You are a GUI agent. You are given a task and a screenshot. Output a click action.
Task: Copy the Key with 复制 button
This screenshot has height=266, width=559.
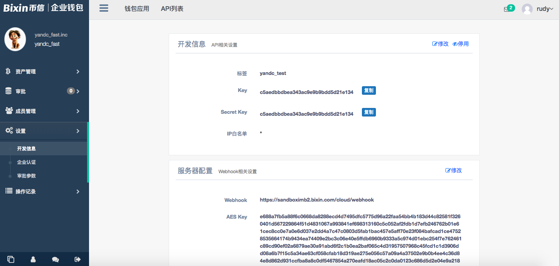[x=369, y=90]
